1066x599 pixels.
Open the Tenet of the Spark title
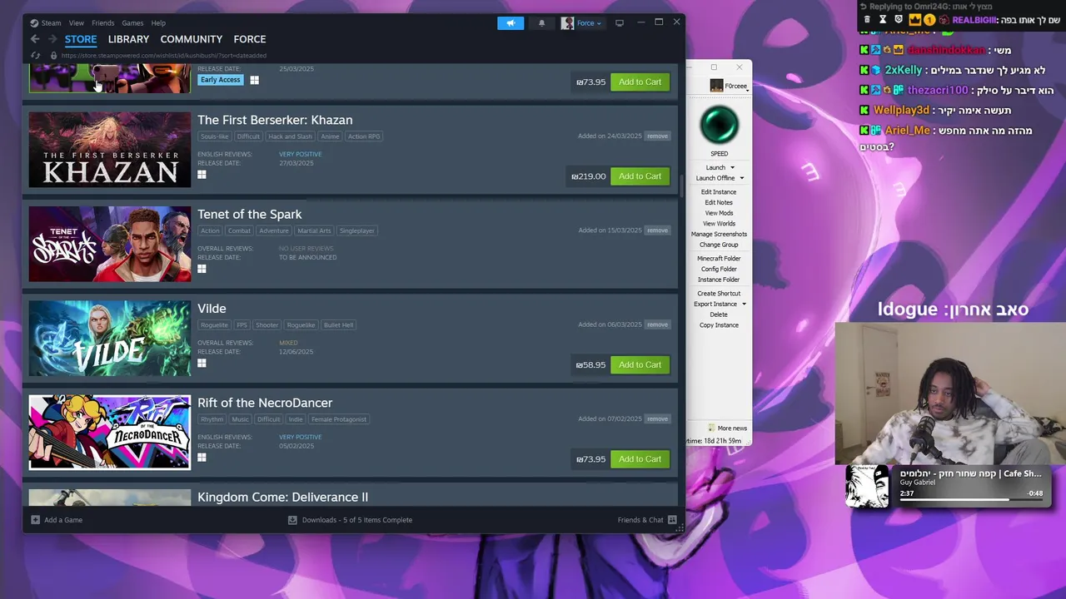pyautogui.click(x=249, y=214)
